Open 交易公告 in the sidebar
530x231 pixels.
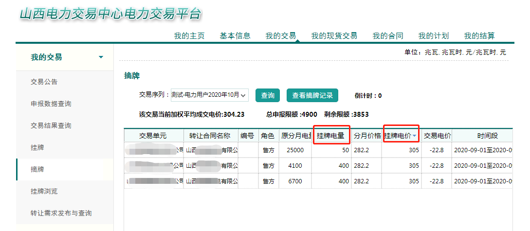pos(44,82)
